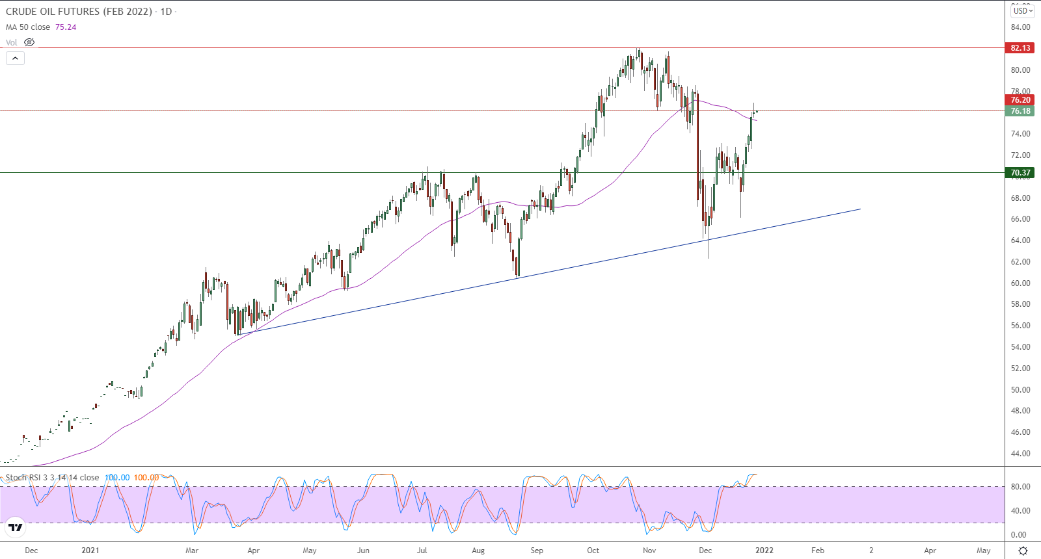The image size is (1041, 559).
Task: Click the 70.37 green price label
Action: tap(1020, 173)
